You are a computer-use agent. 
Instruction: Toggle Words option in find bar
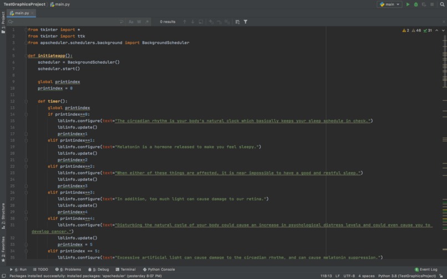[139, 22]
